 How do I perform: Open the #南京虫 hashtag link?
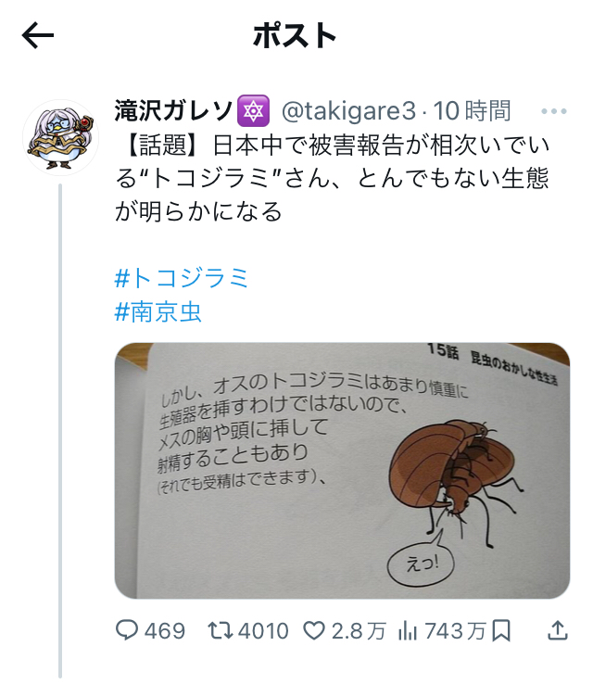pyautogui.click(x=158, y=312)
